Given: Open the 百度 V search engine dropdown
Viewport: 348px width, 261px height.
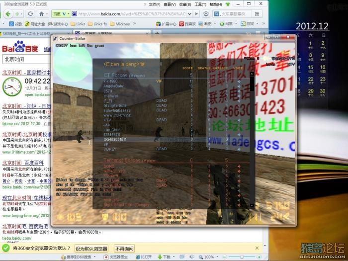Looking at the screenshot, I should pyautogui.click(x=61, y=14).
